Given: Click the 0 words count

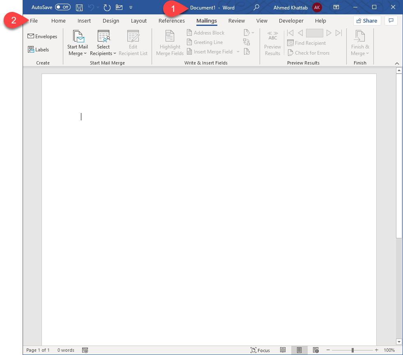Looking at the screenshot, I should [66, 350].
